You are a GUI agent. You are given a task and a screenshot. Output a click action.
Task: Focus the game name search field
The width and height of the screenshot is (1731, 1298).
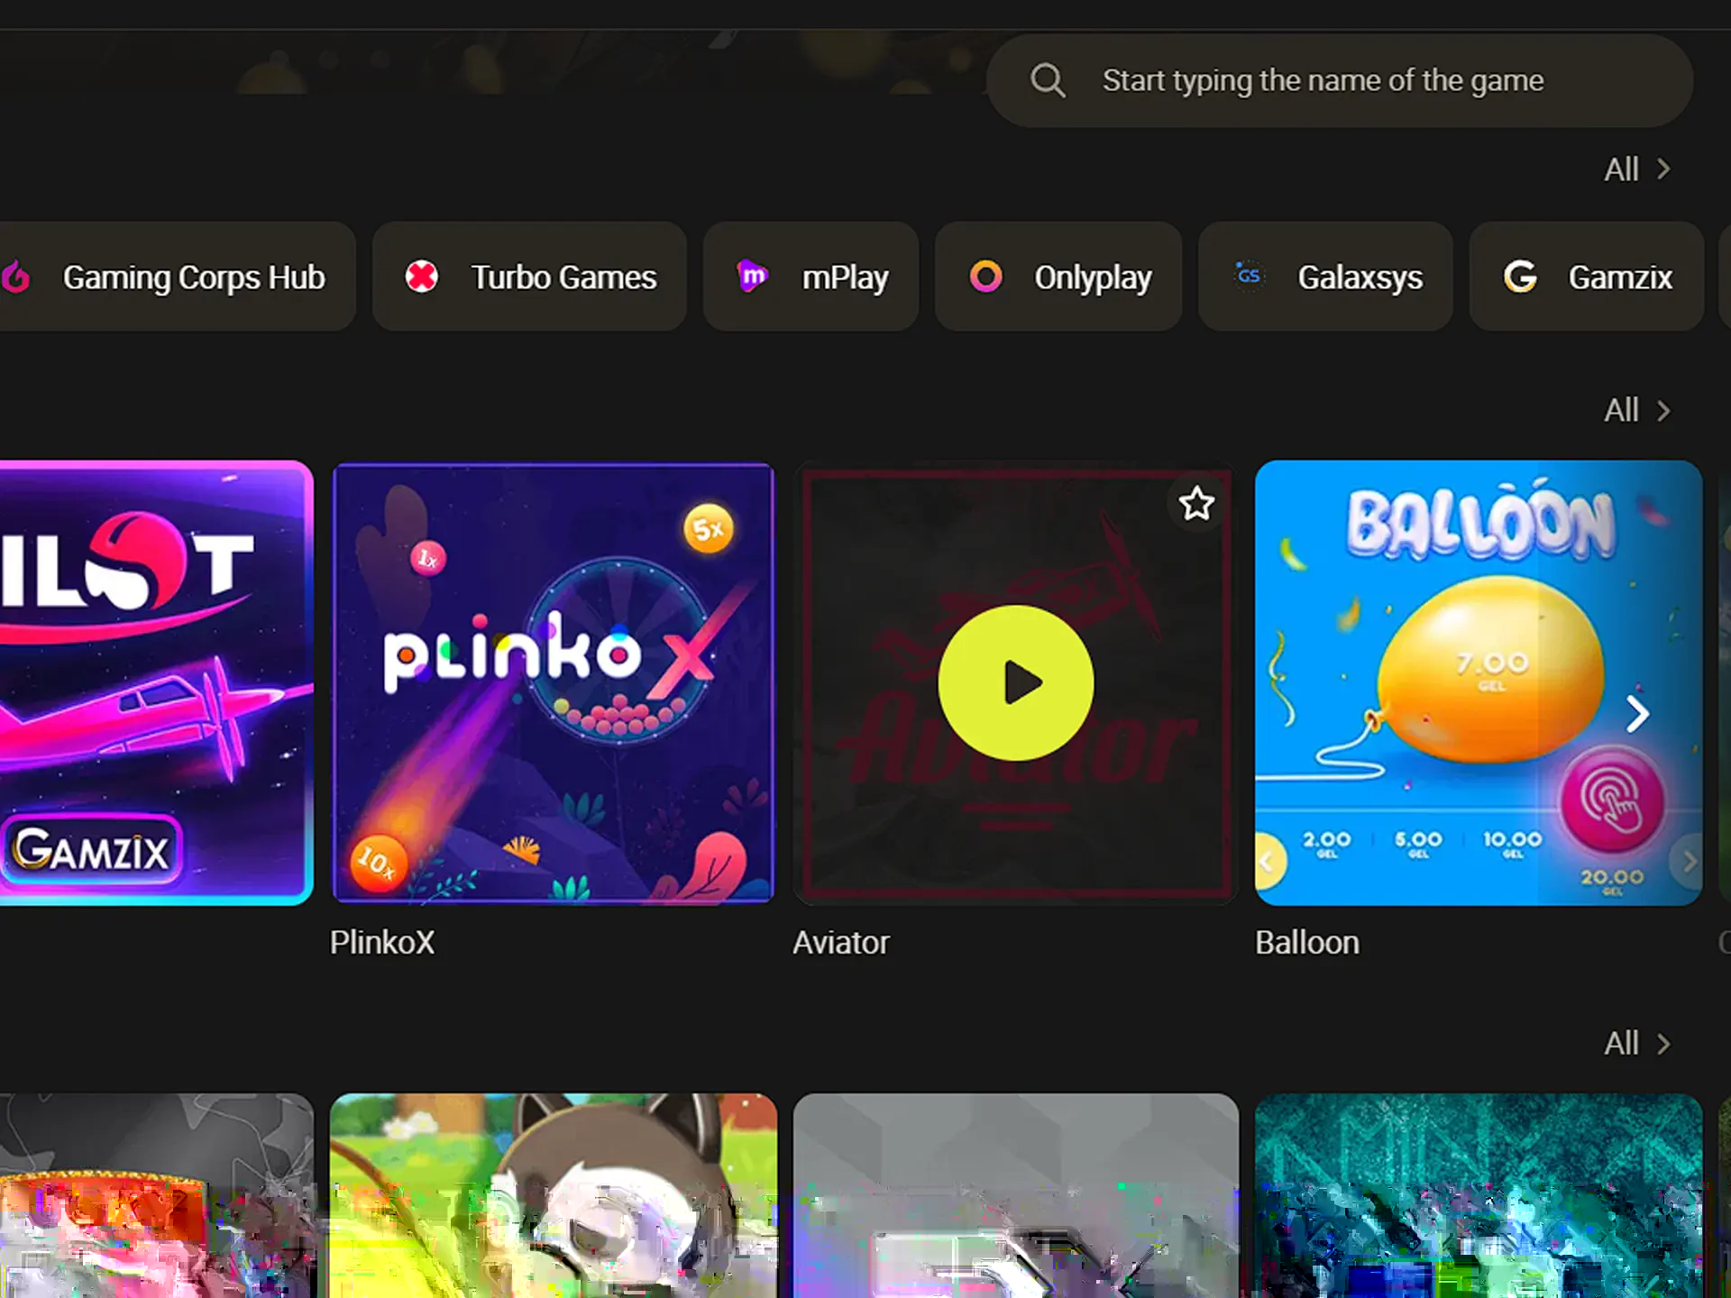[1340, 81]
